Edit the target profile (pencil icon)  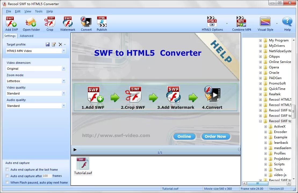(54, 44)
